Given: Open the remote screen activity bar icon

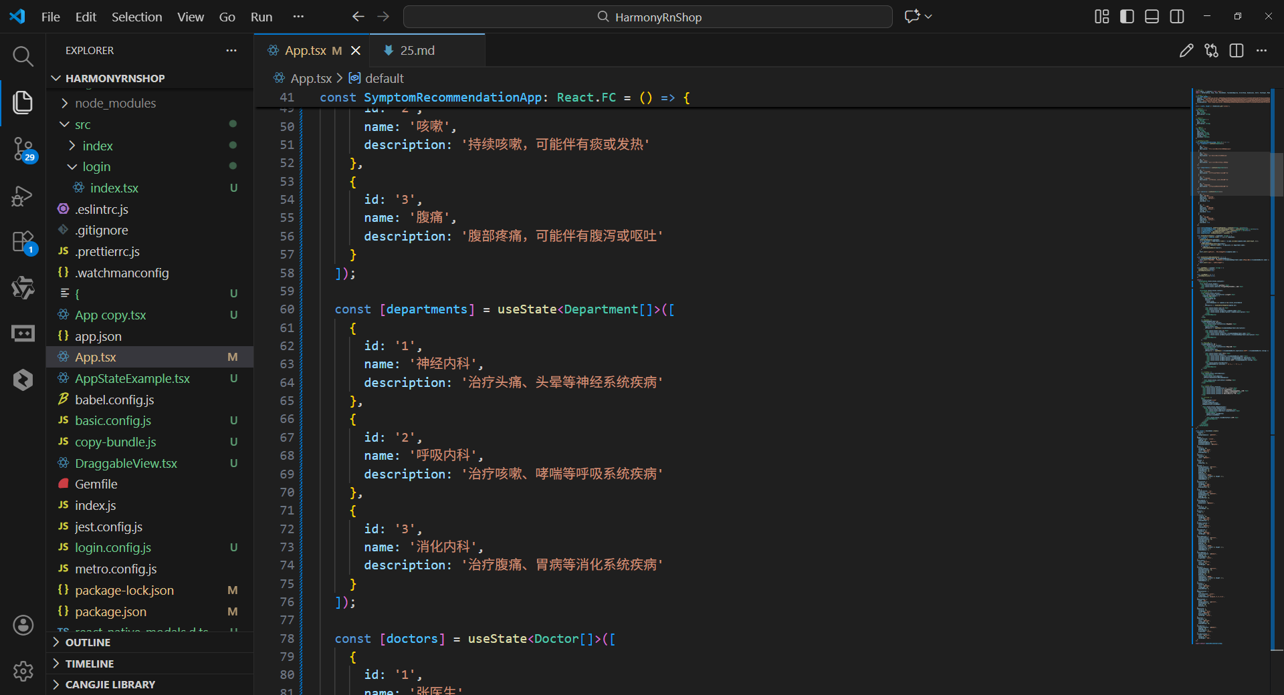Looking at the screenshot, I should coord(23,333).
